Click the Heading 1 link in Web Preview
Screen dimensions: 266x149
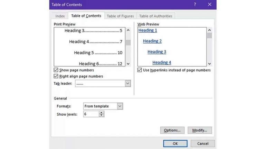click(148, 30)
